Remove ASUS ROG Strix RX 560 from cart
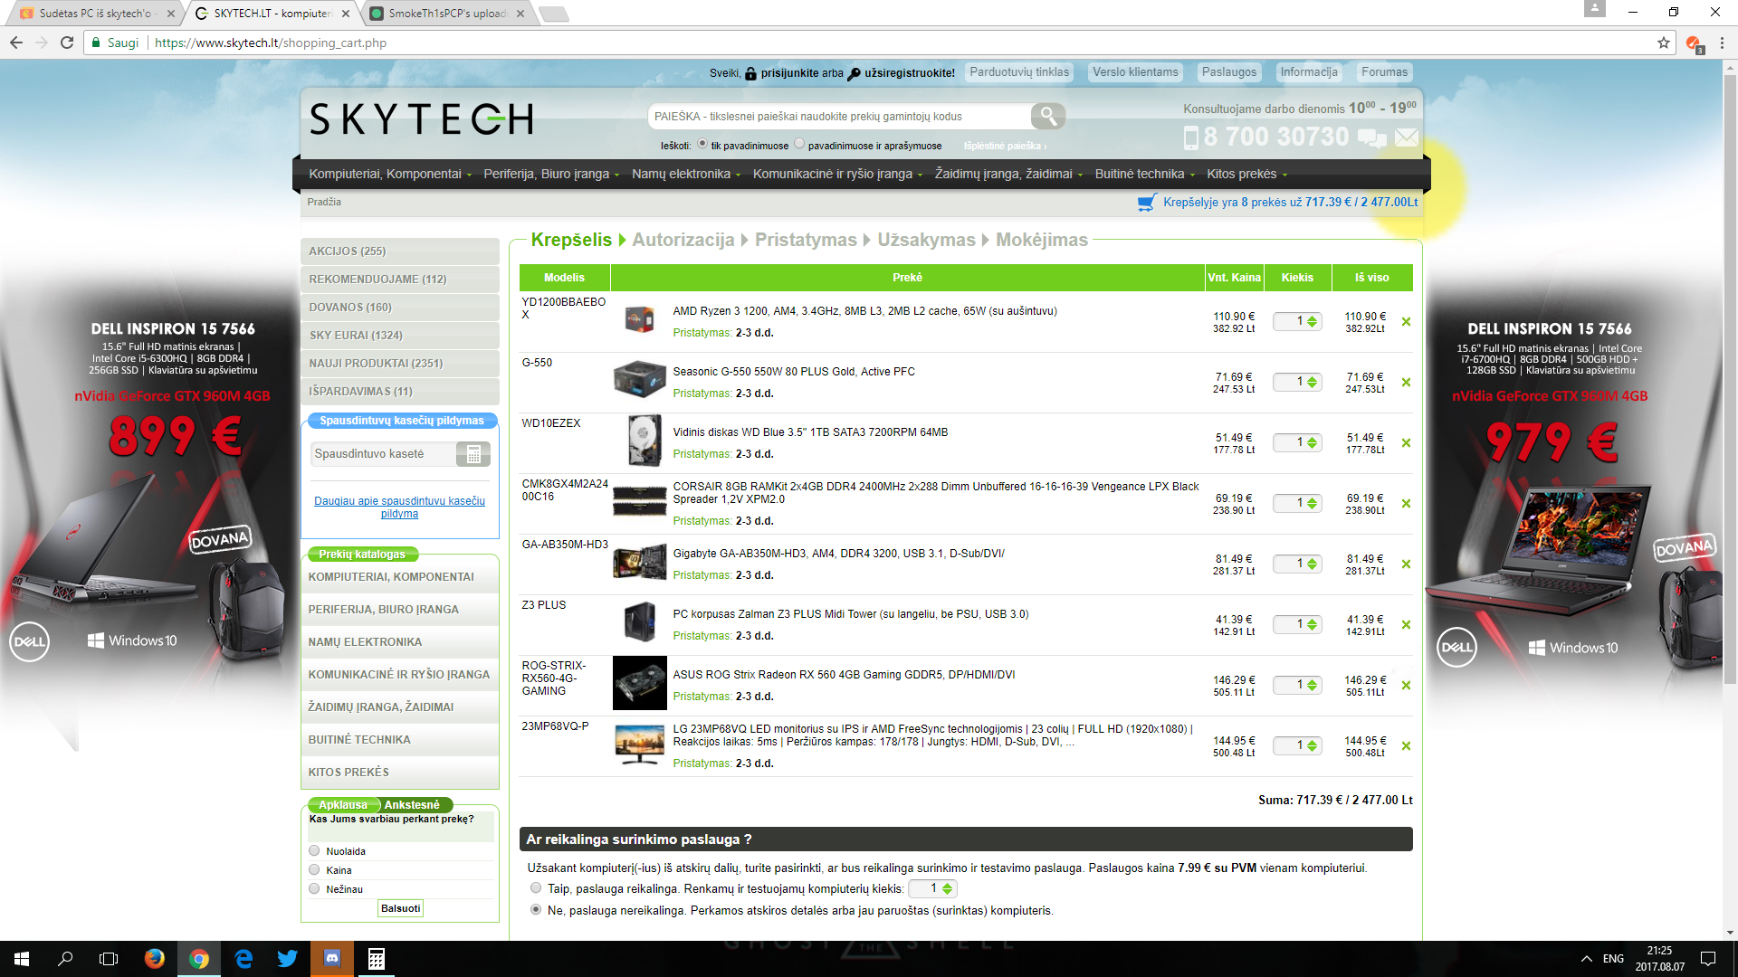Viewport: 1738px width, 977px height. point(1406,686)
